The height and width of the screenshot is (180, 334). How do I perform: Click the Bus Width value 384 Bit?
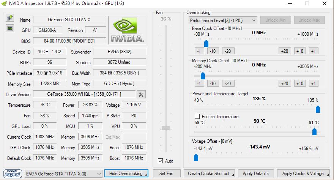point(120,73)
